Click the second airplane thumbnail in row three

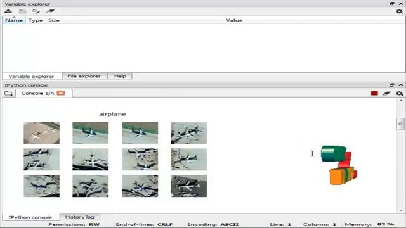(90, 186)
